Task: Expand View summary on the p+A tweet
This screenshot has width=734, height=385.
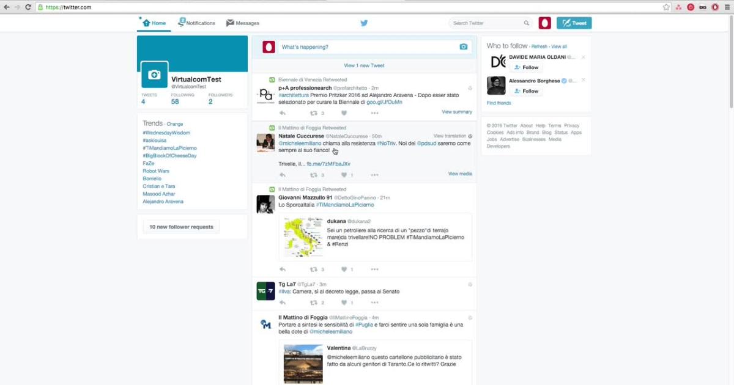Action: [456, 112]
